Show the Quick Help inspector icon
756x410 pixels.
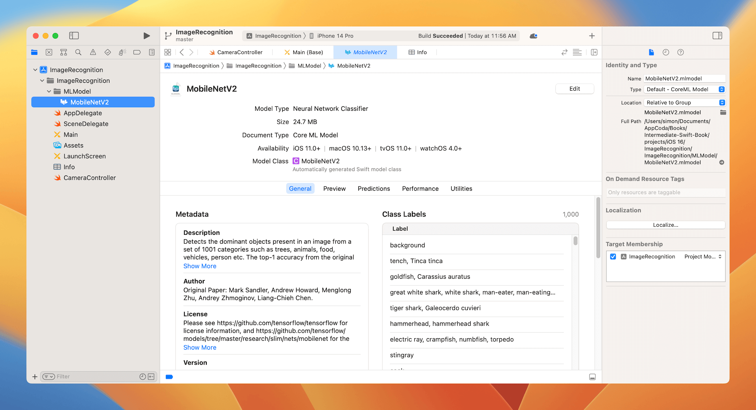point(680,52)
